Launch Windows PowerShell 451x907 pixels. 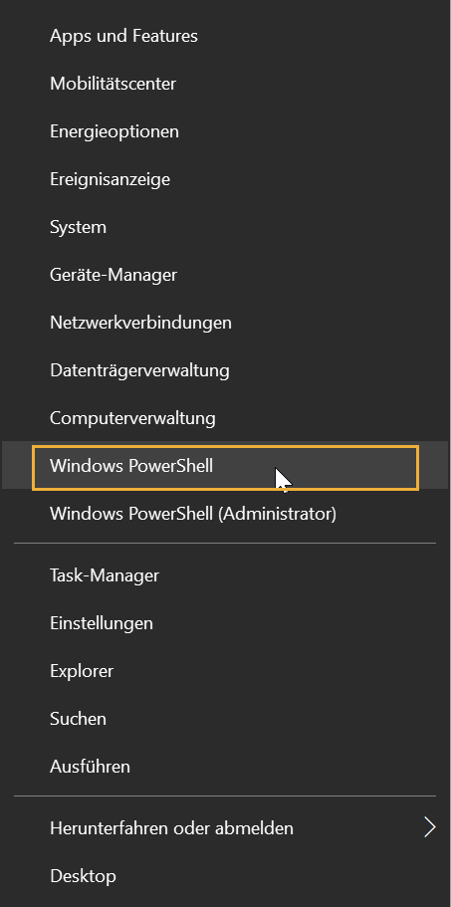point(225,466)
